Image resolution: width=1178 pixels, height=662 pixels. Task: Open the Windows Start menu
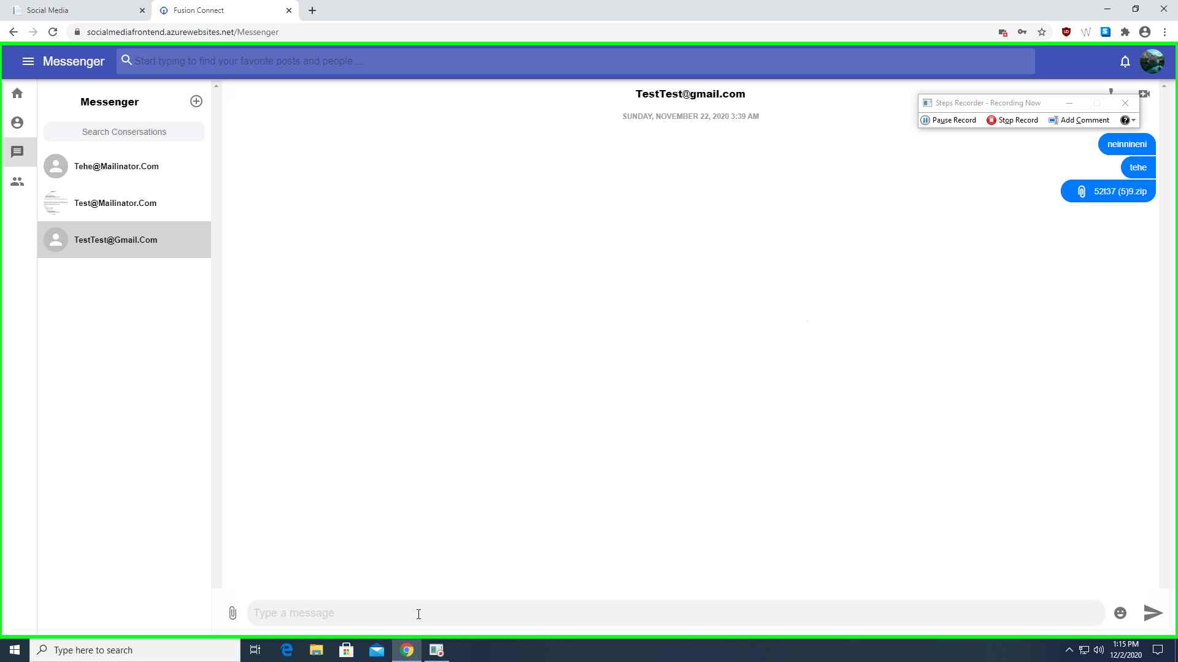point(15,650)
